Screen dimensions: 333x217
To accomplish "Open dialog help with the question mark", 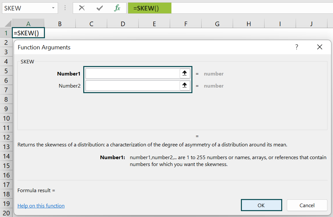I will click(297, 47).
